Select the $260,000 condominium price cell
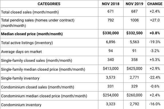 (134, 95)
